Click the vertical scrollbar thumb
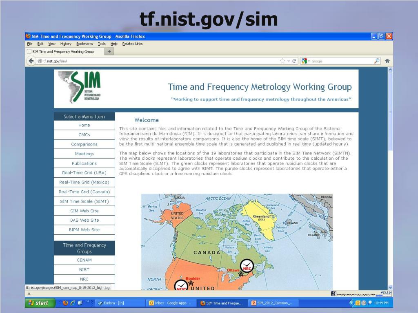This screenshot has width=418, height=313. coord(390,112)
